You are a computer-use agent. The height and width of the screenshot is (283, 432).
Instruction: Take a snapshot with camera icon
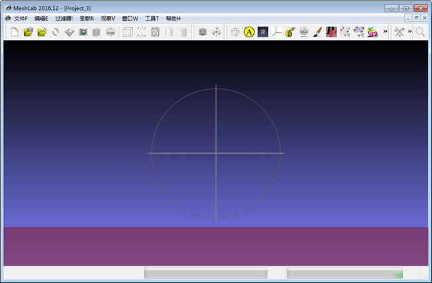83,32
